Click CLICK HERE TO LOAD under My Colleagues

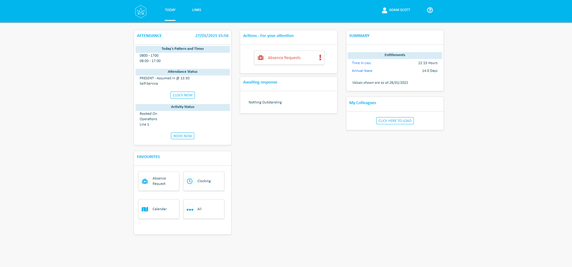[x=395, y=120]
